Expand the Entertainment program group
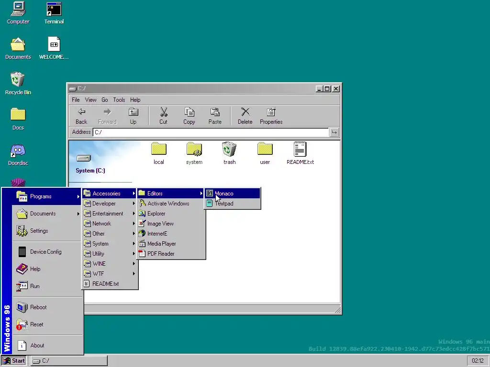The width and height of the screenshot is (490, 367). (110, 214)
